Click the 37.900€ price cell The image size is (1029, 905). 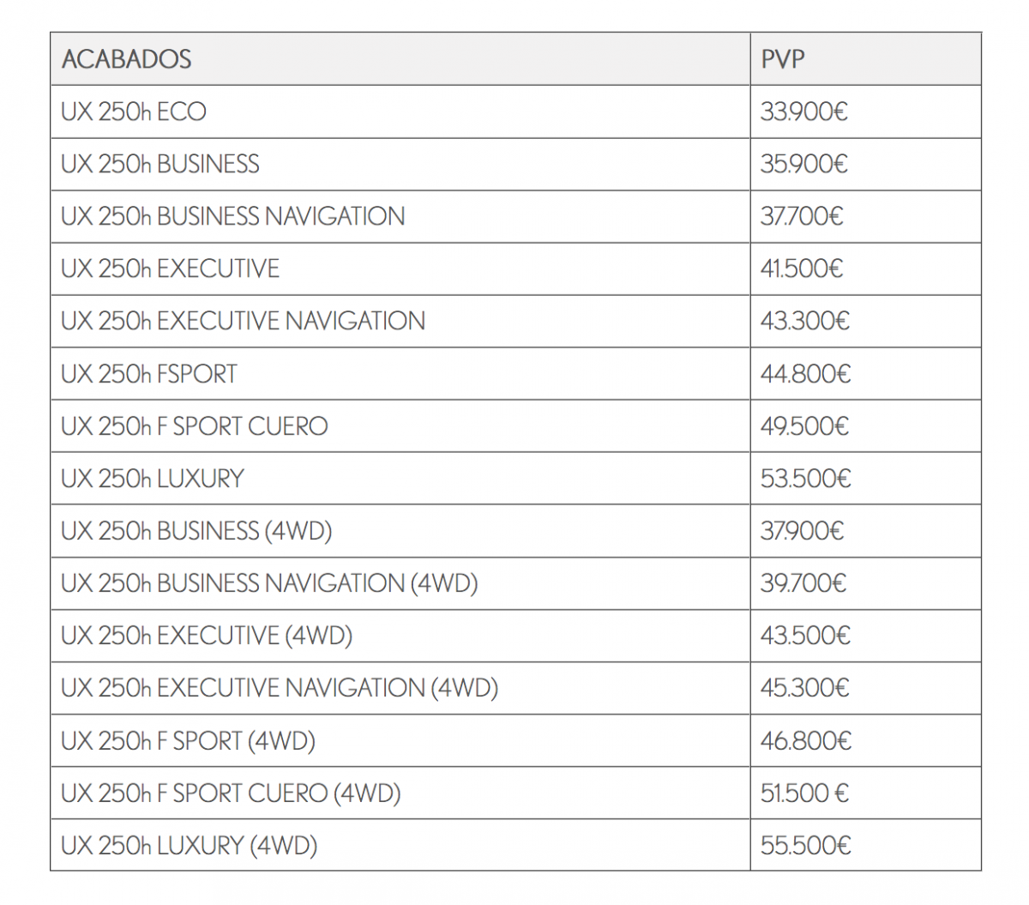[802, 531]
